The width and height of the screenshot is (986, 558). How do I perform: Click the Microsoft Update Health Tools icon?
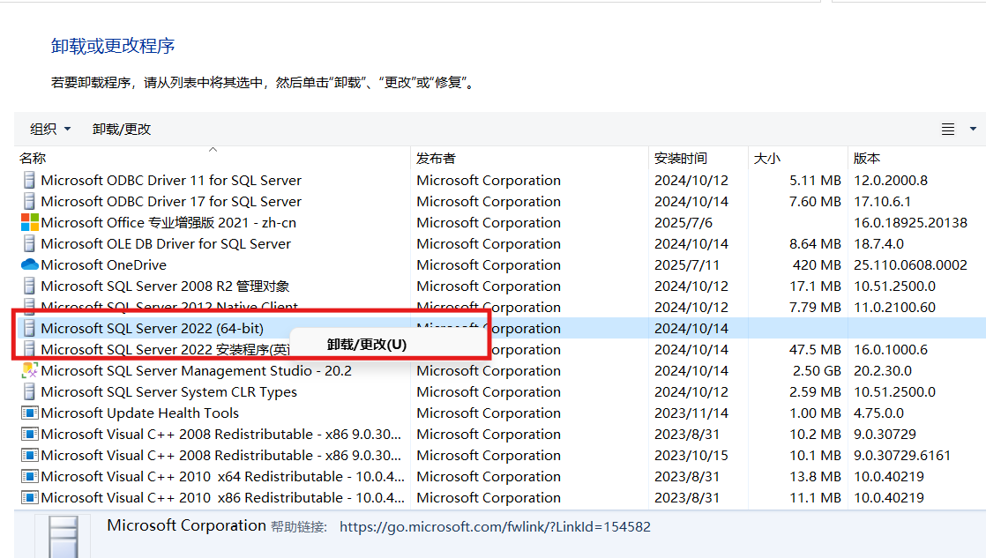coord(30,413)
